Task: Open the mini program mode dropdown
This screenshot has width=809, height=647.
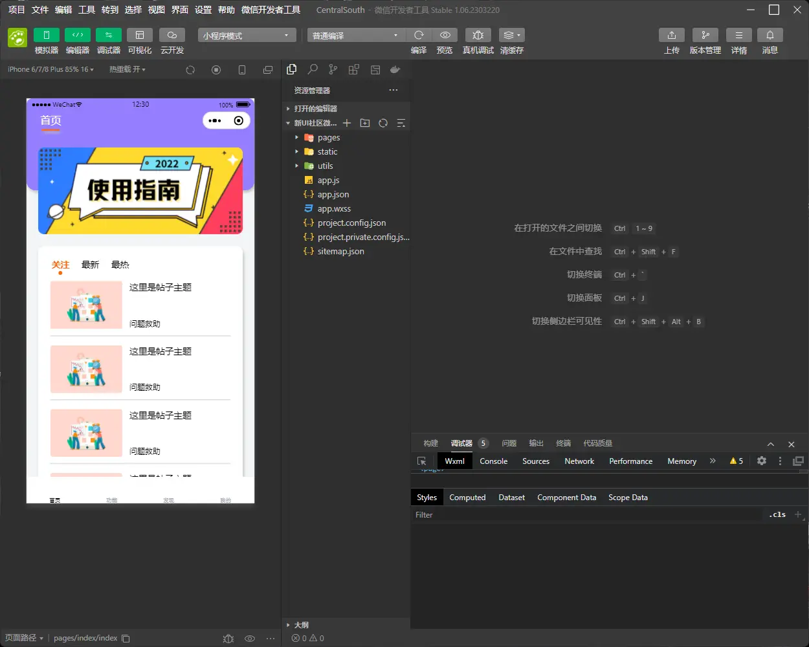Action: 247,36
